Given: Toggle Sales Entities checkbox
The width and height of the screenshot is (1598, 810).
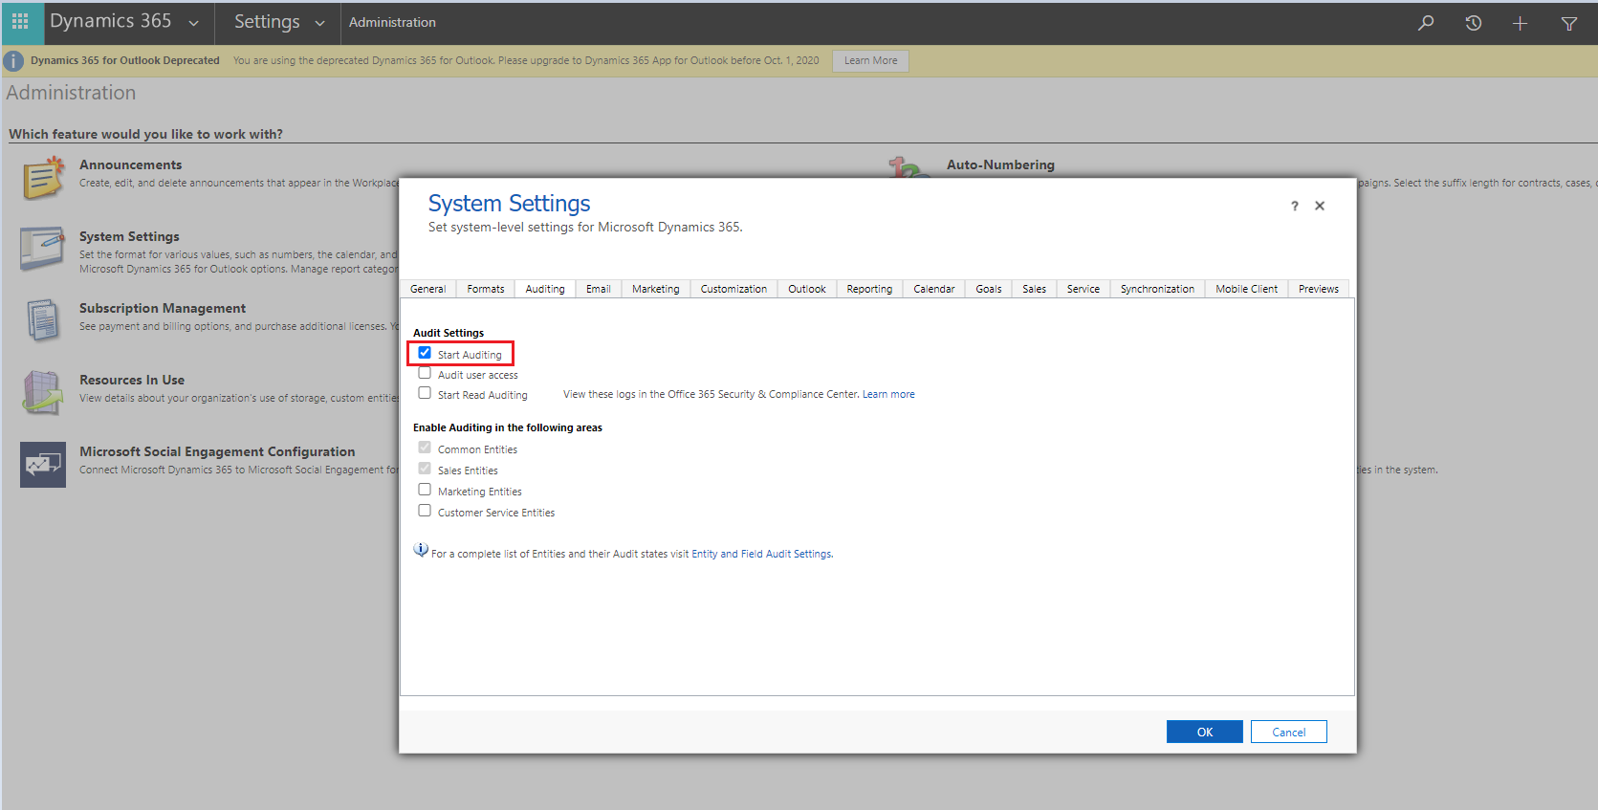Looking at the screenshot, I should coord(425,469).
